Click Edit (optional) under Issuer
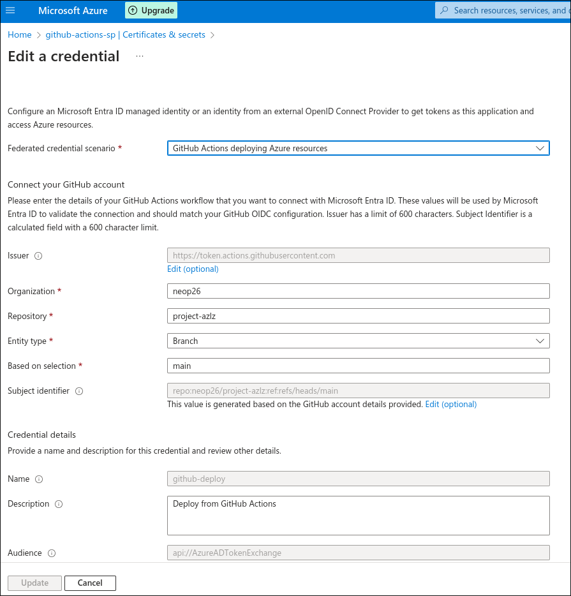Screen dimensions: 571x596 click(x=193, y=269)
